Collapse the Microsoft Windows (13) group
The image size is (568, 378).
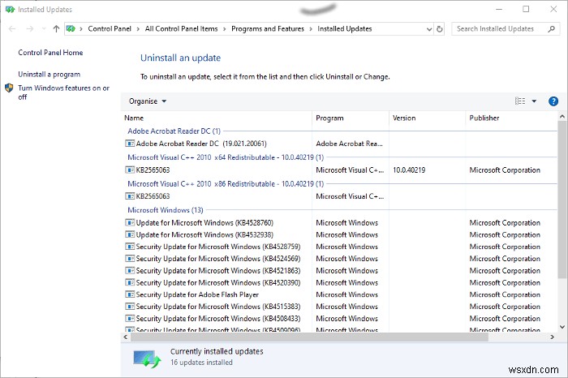[166, 210]
